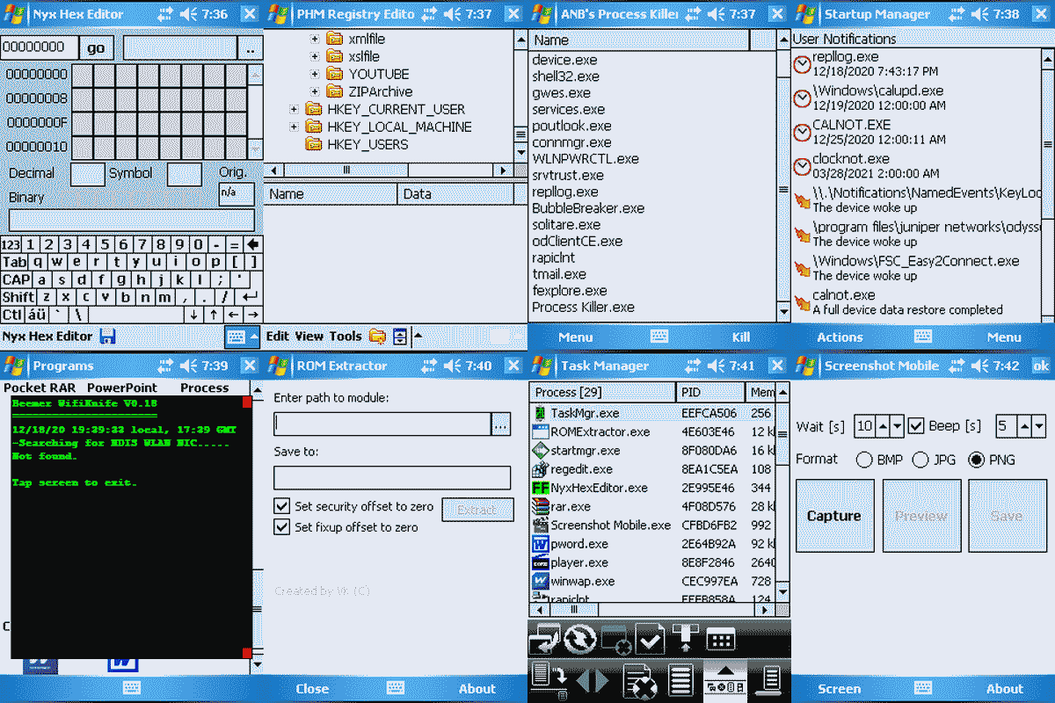Click the vertical scrollbar thumb in the Process Killer list
Screen dimensions: 1055x703
783,190
